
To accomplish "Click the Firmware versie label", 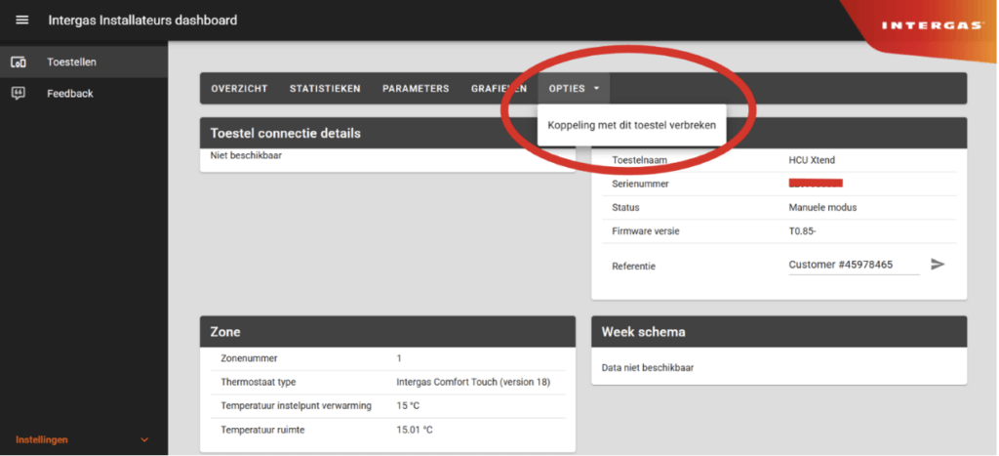I will click(x=646, y=230).
